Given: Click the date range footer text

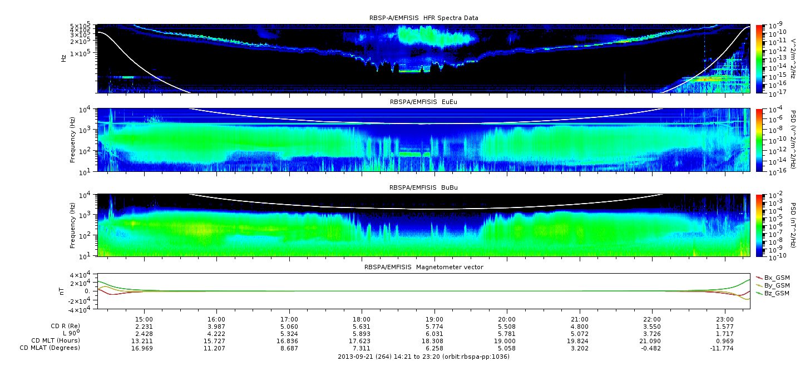Looking at the screenshot, I should point(423,357).
